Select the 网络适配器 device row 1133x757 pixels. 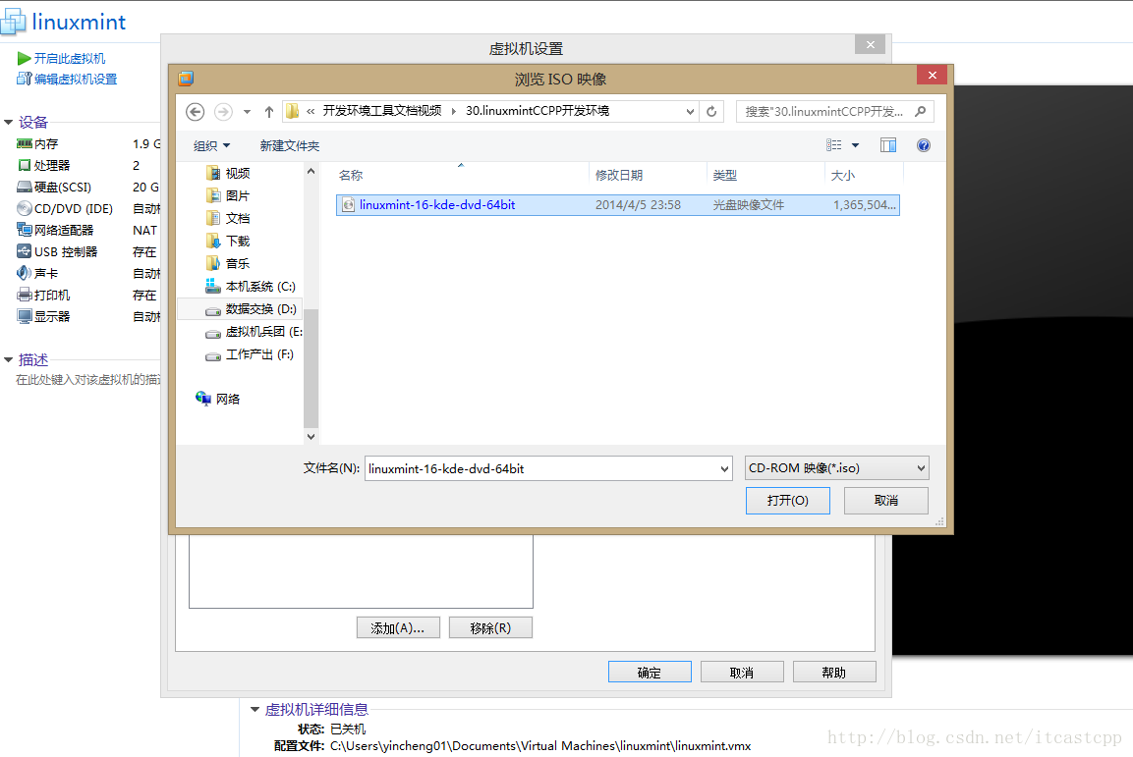(87, 230)
